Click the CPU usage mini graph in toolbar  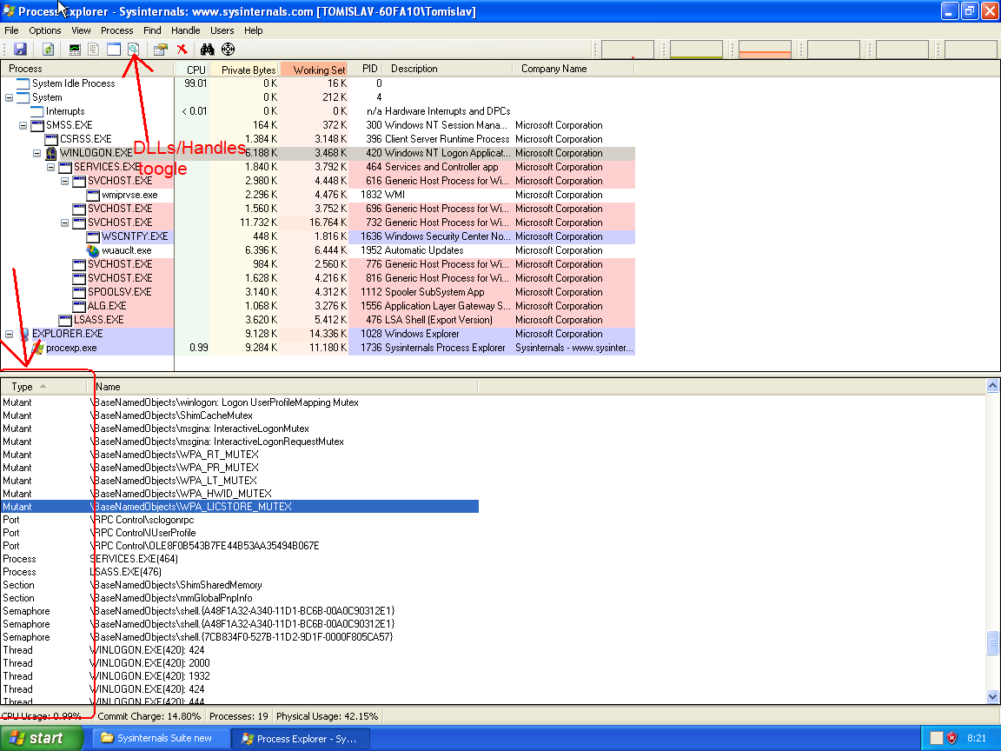pos(627,50)
